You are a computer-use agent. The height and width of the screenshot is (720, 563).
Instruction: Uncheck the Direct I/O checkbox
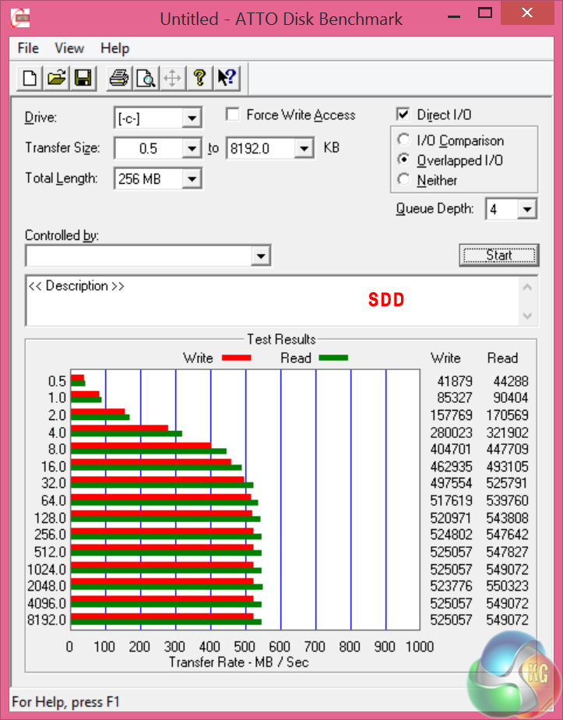(403, 114)
